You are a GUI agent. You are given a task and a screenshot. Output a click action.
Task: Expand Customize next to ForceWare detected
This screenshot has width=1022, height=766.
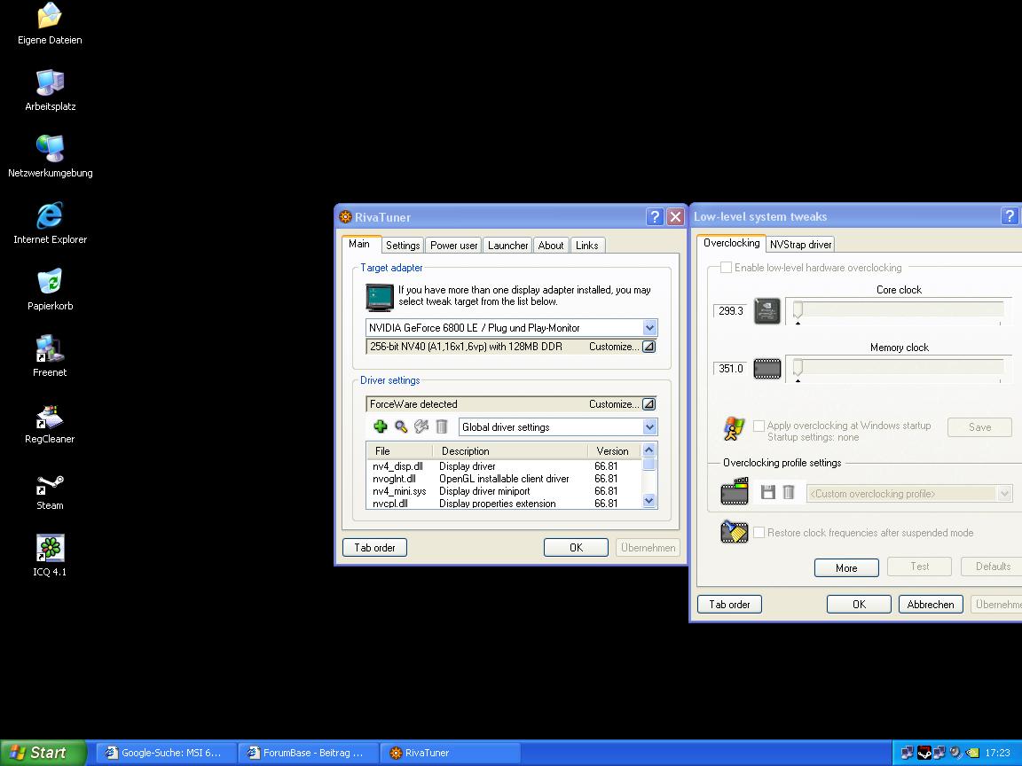pyautogui.click(x=649, y=404)
